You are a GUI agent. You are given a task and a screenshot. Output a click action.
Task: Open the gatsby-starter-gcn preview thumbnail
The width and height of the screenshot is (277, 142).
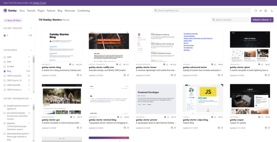[x=62, y=99]
